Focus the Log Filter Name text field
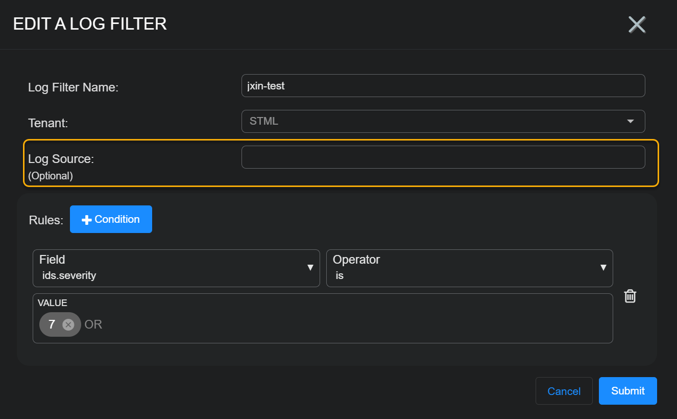This screenshot has height=419, width=677. [x=443, y=86]
